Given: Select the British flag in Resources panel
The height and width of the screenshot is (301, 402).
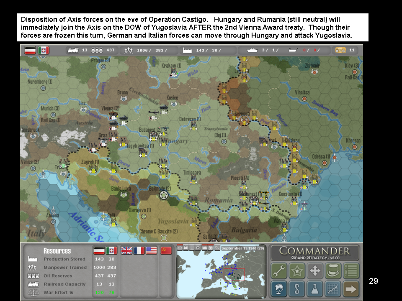Looking at the screenshot, I should (x=126, y=250).
